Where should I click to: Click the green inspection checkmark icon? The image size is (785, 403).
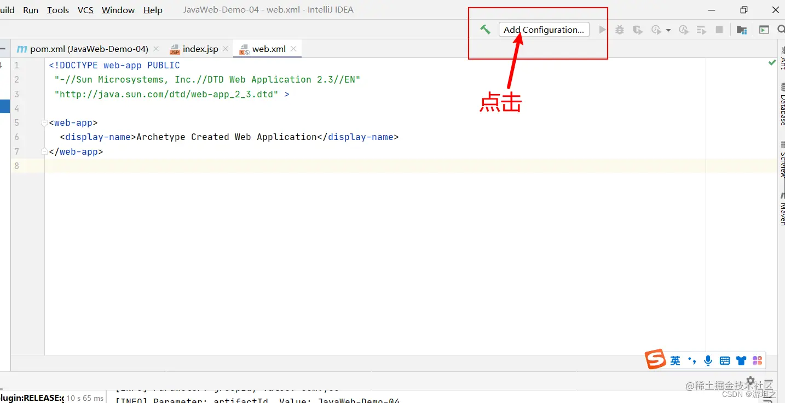[x=772, y=63]
